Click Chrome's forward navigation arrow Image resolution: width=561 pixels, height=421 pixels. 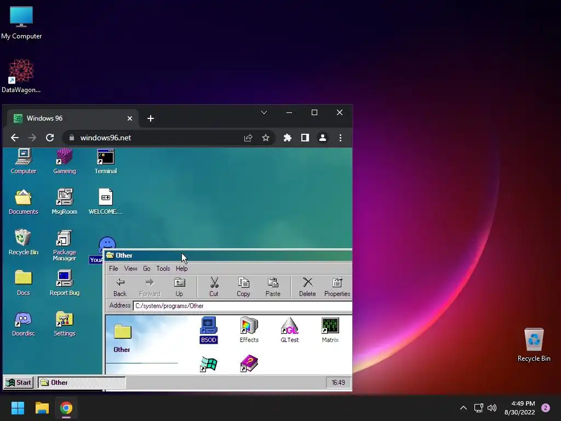pos(32,138)
